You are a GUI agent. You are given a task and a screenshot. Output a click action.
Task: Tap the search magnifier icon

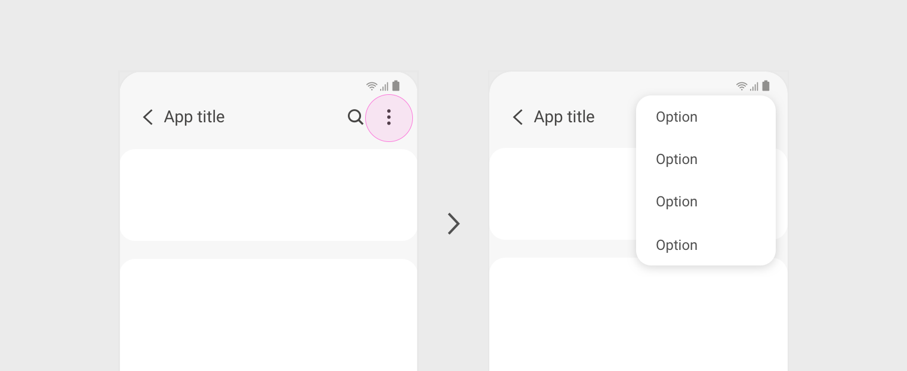(356, 117)
